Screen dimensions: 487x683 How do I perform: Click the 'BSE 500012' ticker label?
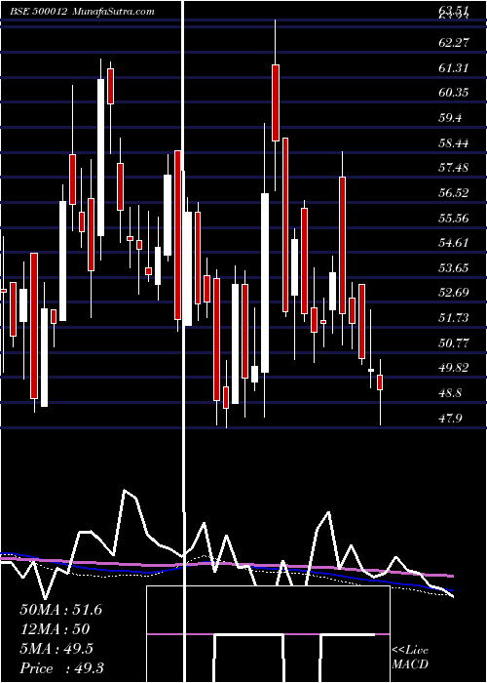pyautogui.click(x=39, y=12)
